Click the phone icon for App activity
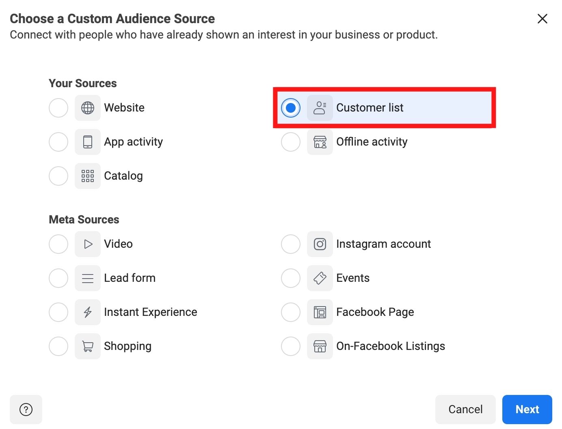The height and width of the screenshot is (429, 562). click(88, 142)
